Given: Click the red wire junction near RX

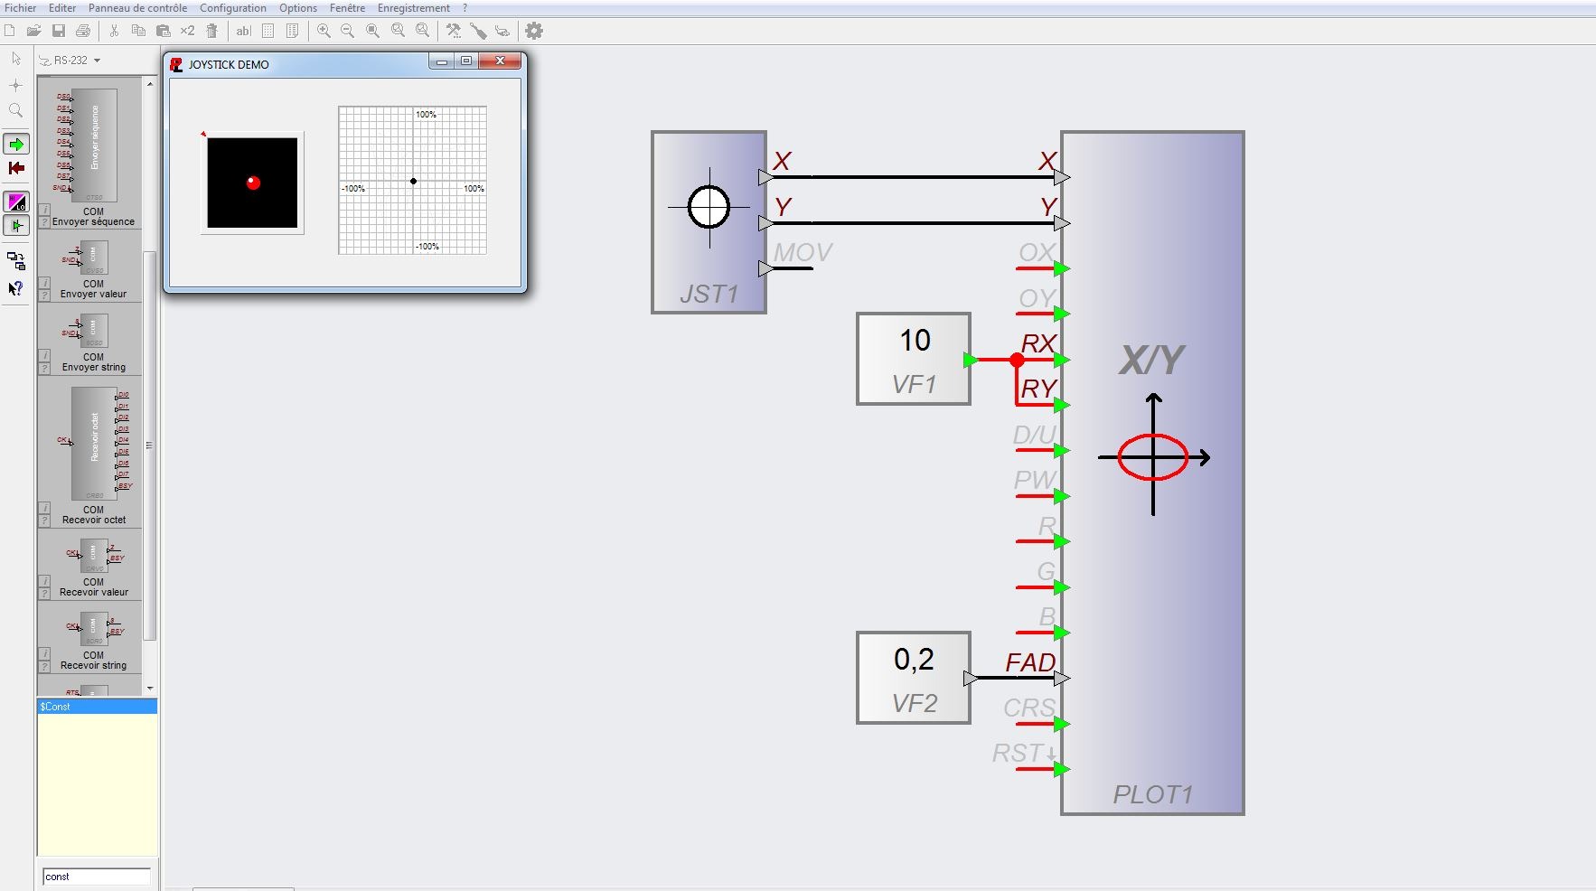Looking at the screenshot, I should point(1017,360).
